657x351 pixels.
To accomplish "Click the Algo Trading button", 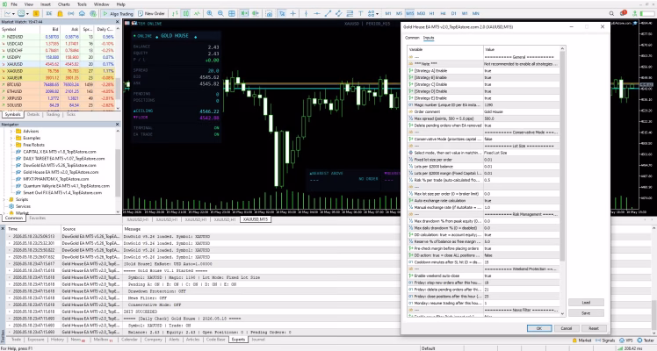I will [119, 13].
